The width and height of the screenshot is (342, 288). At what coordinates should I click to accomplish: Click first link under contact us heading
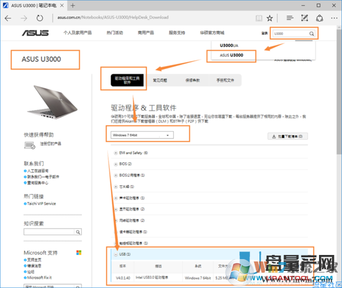click(x=38, y=171)
